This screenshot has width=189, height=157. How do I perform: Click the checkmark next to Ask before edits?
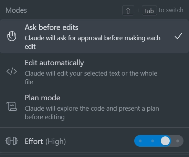(178, 36)
